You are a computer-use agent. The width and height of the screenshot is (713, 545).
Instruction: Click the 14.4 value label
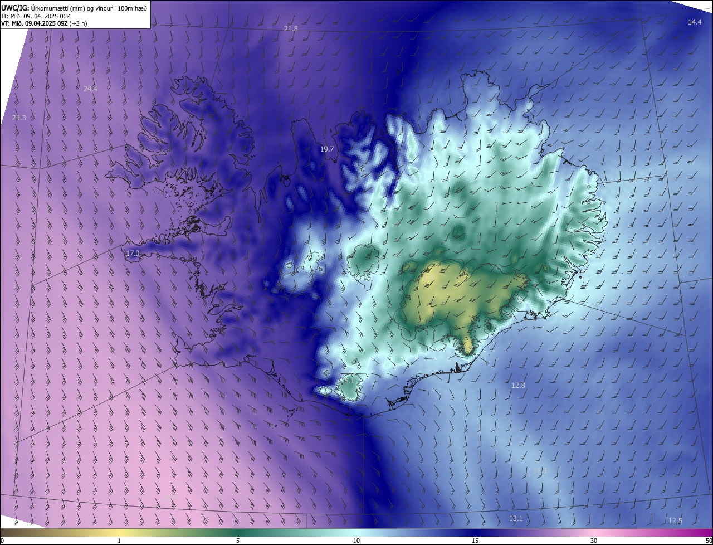click(x=695, y=22)
